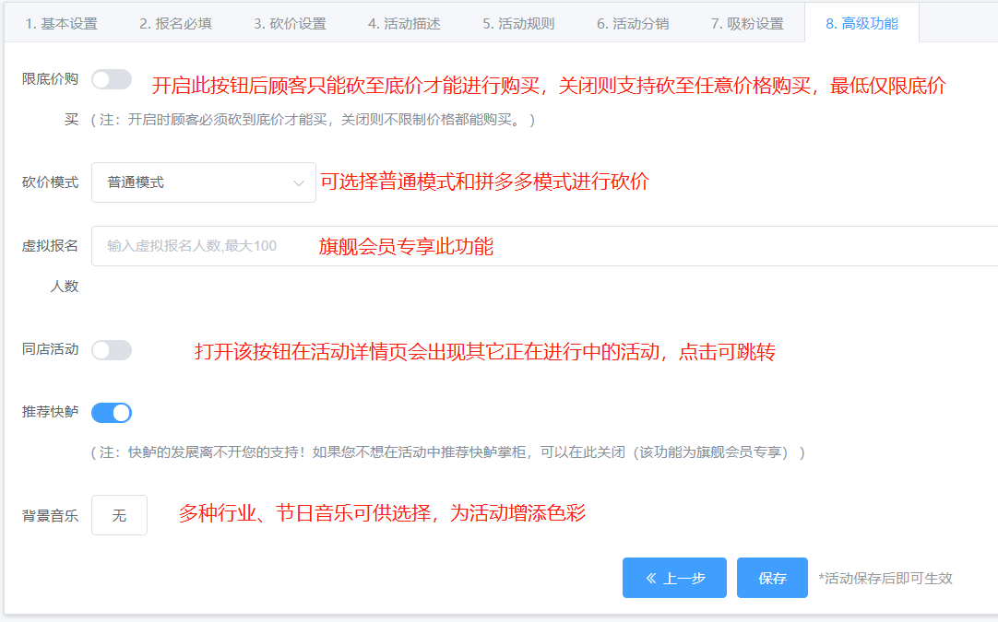Enable the 限底价购买 switch
998x622 pixels.
coord(112,80)
